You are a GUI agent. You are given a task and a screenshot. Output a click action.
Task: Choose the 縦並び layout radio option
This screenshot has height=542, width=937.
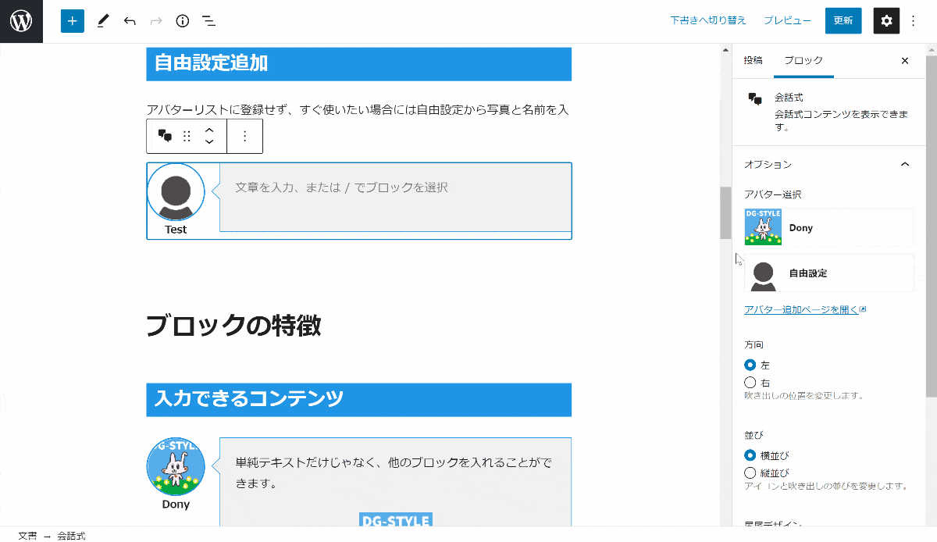pos(750,472)
